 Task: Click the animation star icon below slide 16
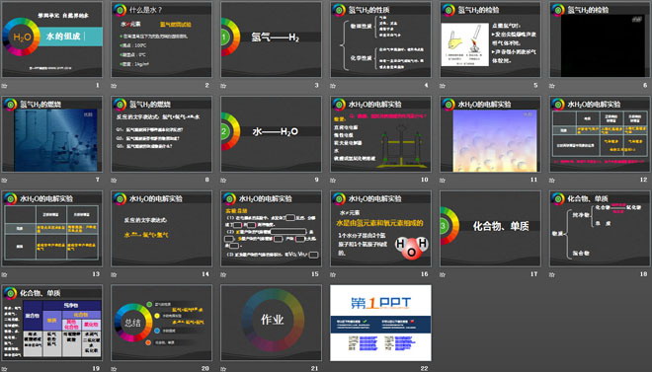333,274
